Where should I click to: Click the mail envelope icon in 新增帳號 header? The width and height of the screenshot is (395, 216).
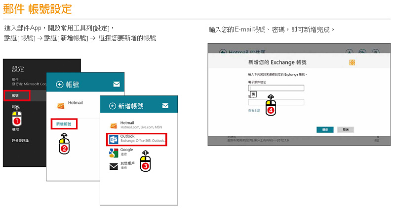(165, 106)
